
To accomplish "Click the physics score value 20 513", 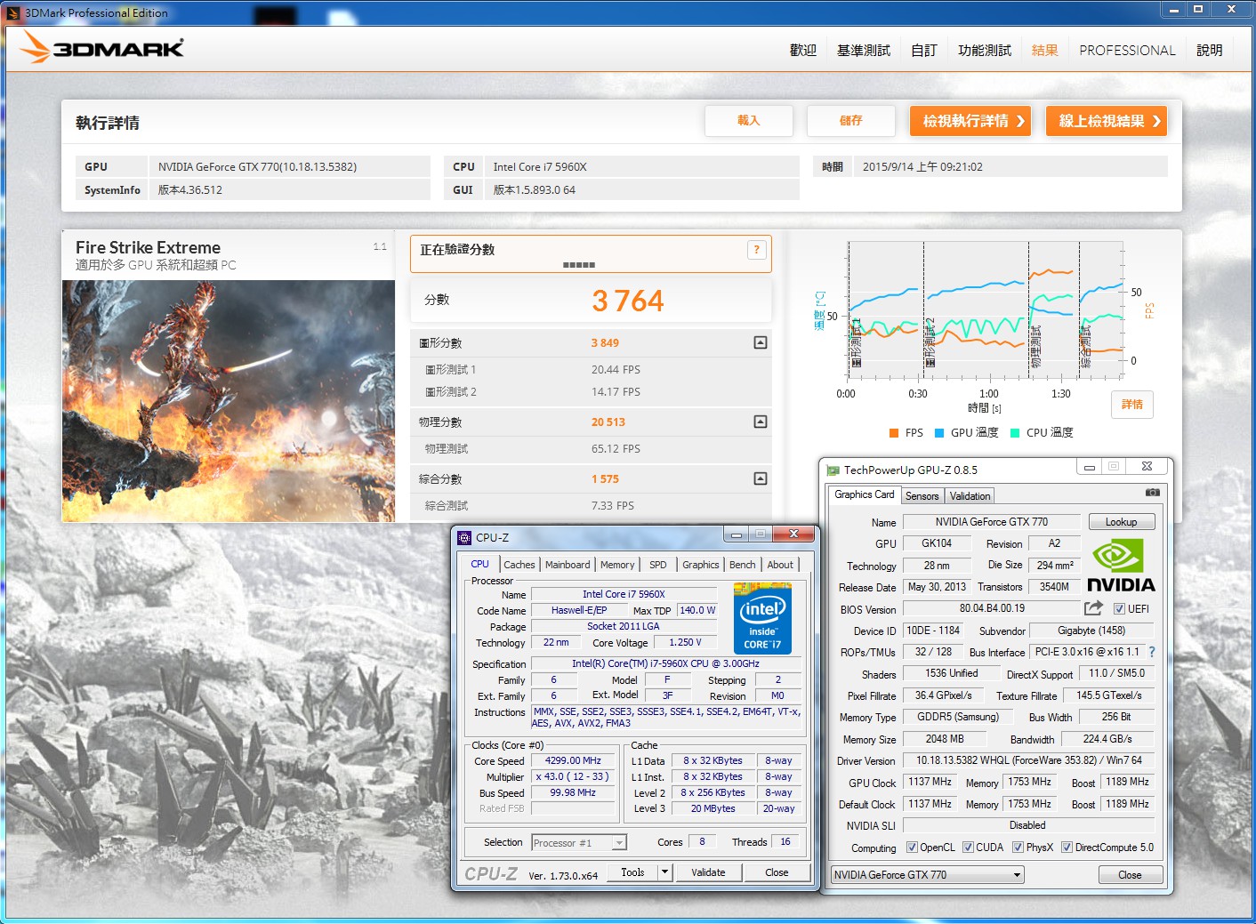I will pos(608,422).
